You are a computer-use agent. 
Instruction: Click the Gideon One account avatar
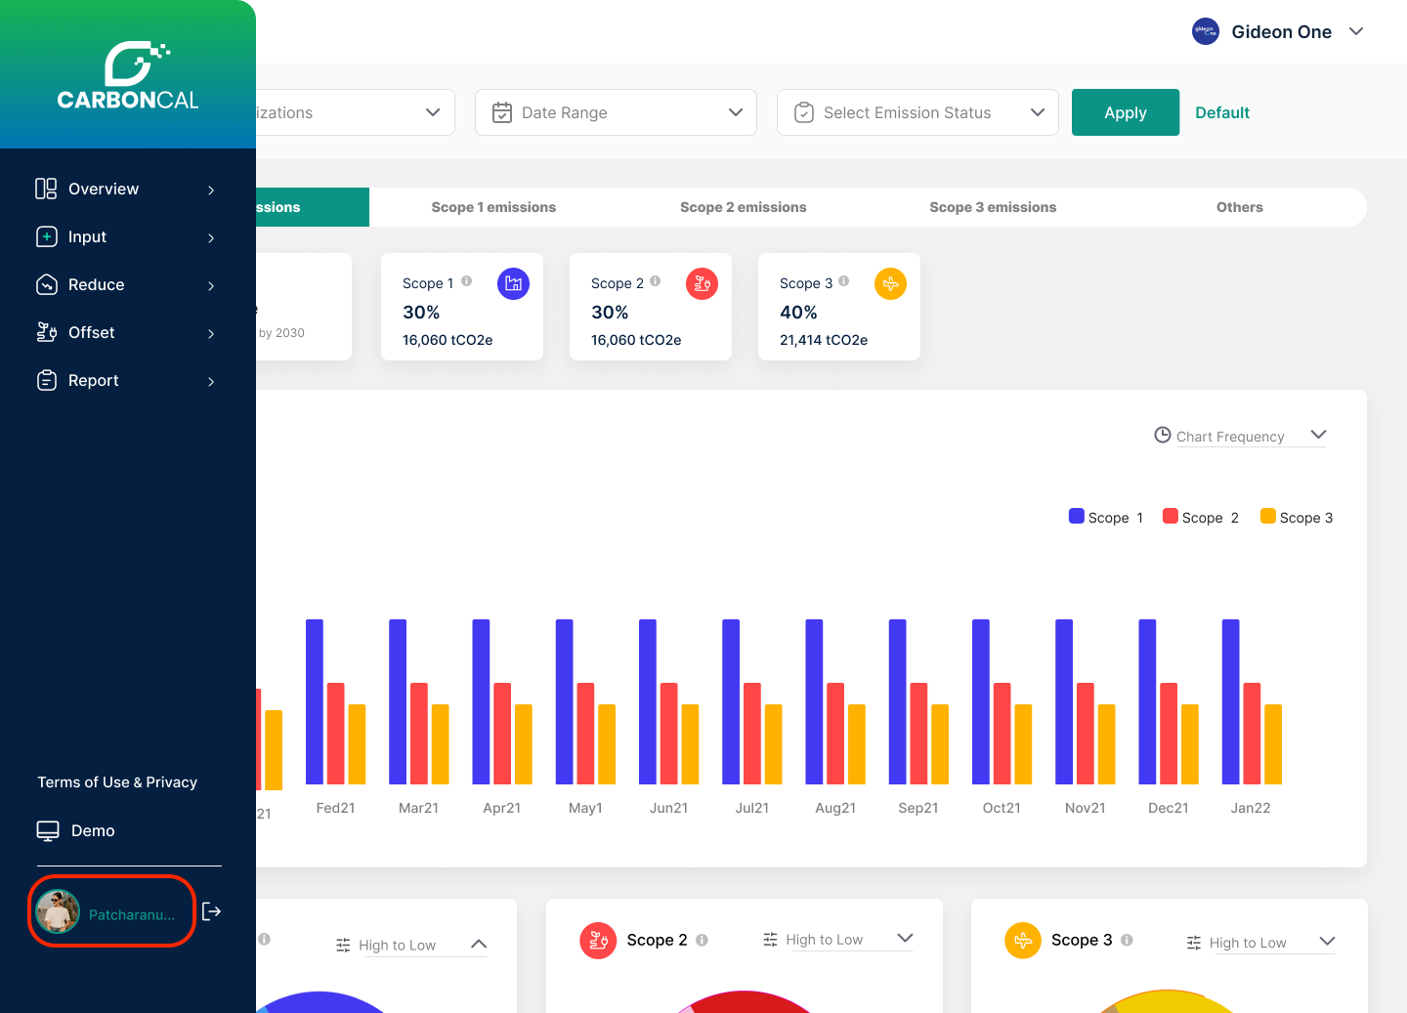1205,31
